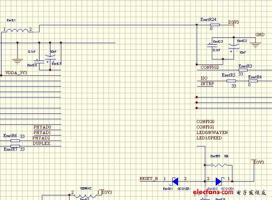This screenshot has height=200, width=272.
Task: Click the EnetR5 designator text
Action: tap(229, 75)
